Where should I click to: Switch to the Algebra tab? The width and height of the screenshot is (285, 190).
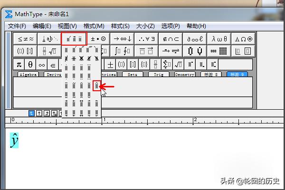tap(28, 75)
